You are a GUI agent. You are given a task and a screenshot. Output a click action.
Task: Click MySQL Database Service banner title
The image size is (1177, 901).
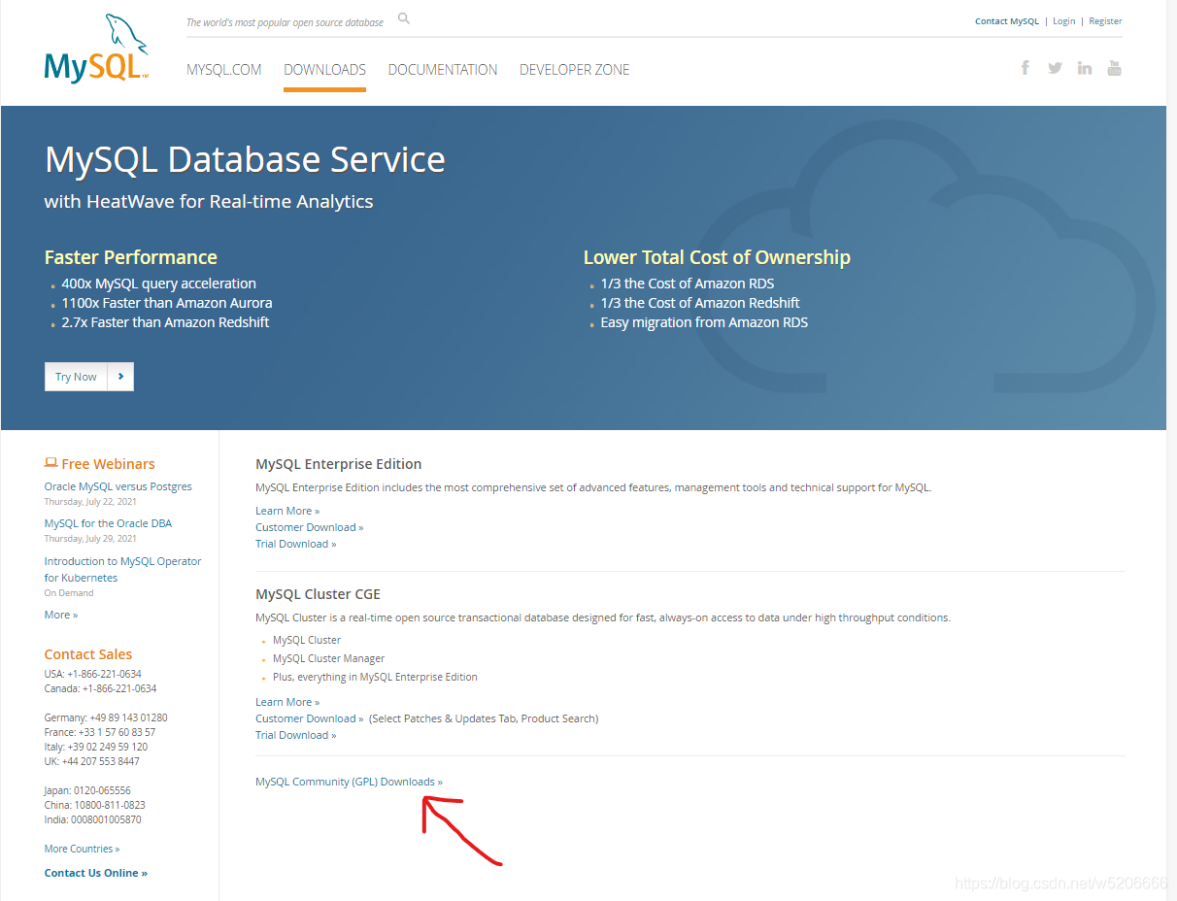245,159
